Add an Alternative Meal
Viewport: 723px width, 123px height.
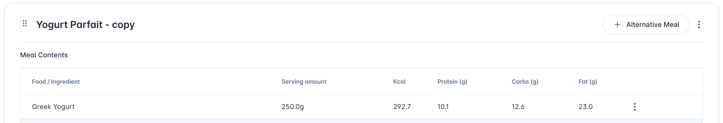point(646,25)
